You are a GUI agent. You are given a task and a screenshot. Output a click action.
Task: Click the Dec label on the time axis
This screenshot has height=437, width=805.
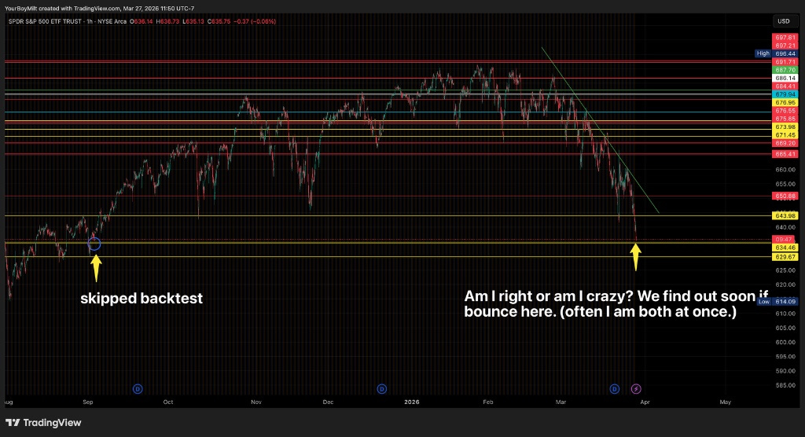pos(328,402)
